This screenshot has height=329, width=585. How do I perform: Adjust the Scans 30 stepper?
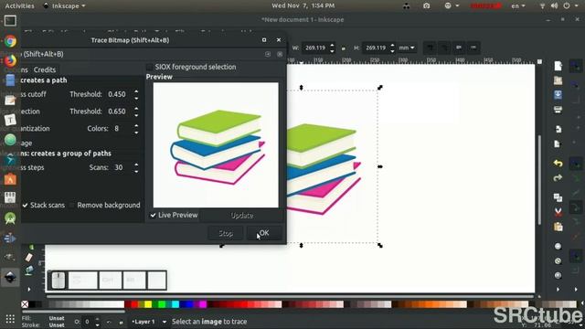(x=136, y=167)
